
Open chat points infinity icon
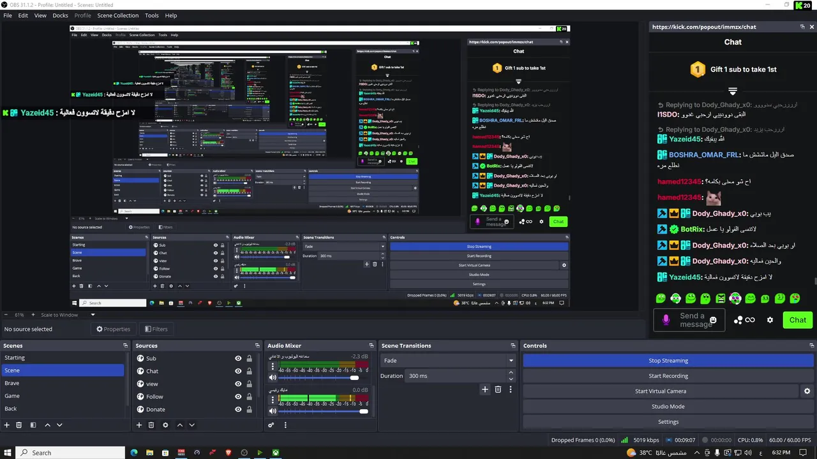750,320
